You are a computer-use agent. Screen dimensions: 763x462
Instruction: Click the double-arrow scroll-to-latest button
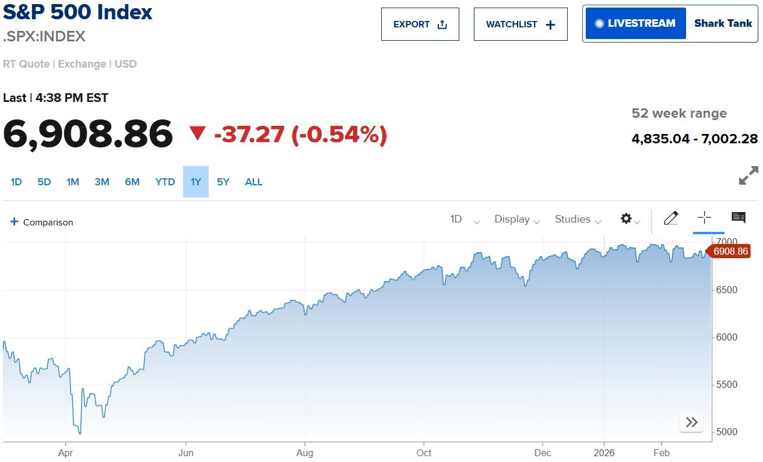pos(691,422)
